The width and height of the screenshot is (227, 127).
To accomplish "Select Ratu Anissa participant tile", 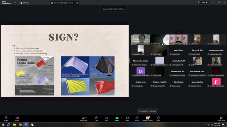I will [178, 82].
